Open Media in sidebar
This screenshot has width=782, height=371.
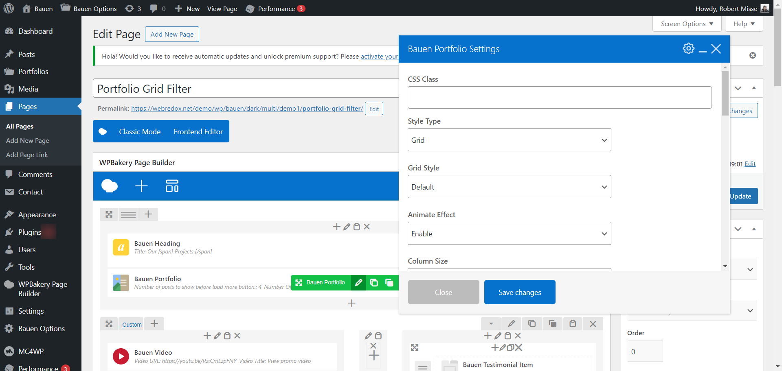(28, 89)
